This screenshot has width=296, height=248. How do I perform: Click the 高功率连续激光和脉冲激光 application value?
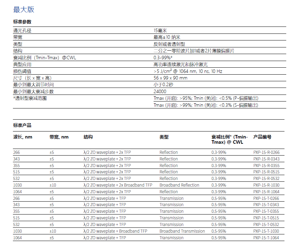click(x=180, y=65)
